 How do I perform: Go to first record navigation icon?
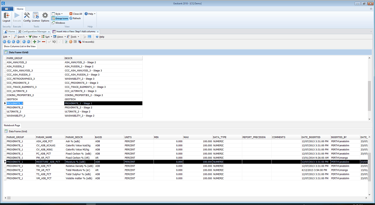[4, 42]
